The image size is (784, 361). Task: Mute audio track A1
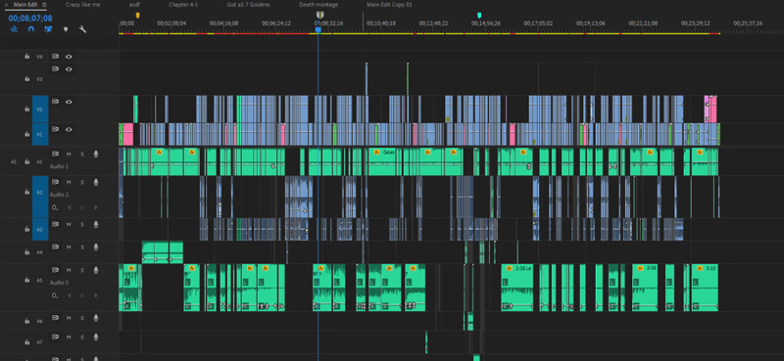(69, 155)
